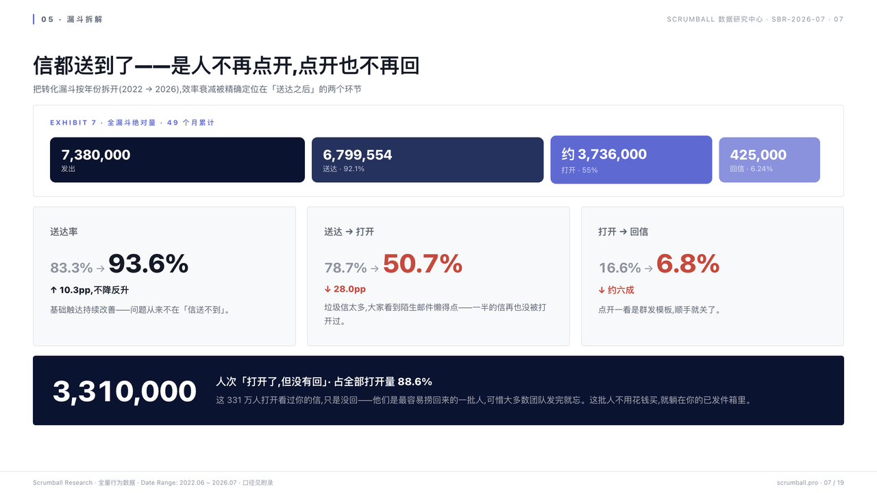Click the footer text Scrumball Research
877x493 pixels.
pyautogui.click(x=62, y=483)
